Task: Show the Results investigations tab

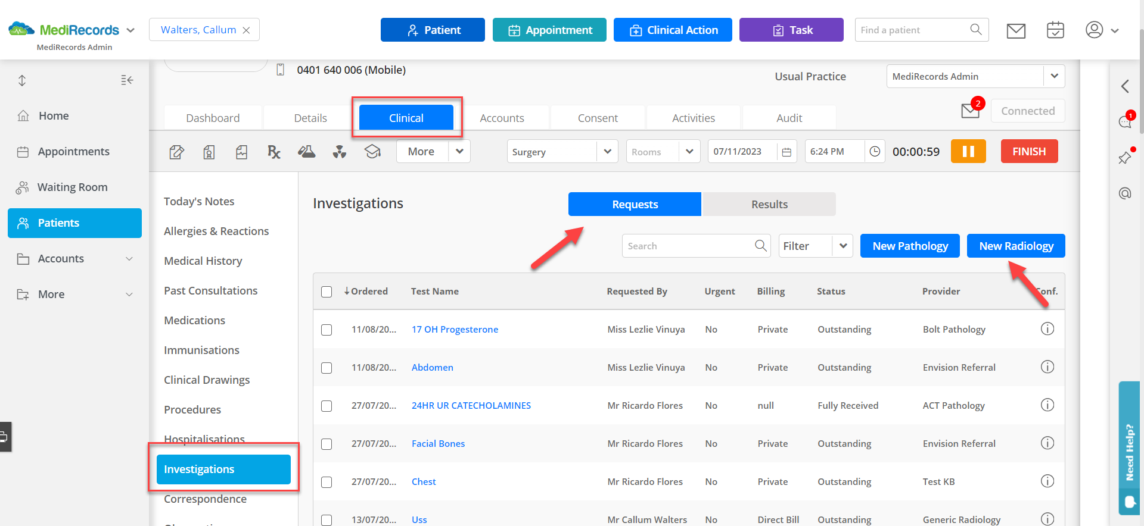Action: (x=769, y=204)
